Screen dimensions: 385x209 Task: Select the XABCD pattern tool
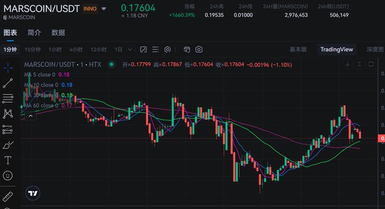click(x=8, y=114)
